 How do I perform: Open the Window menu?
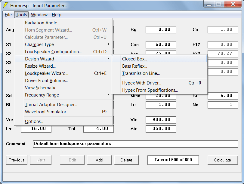(39, 15)
